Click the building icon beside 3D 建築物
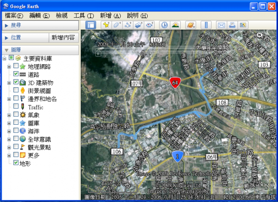Viewport: 278px width, 202px height. [x=23, y=83]
